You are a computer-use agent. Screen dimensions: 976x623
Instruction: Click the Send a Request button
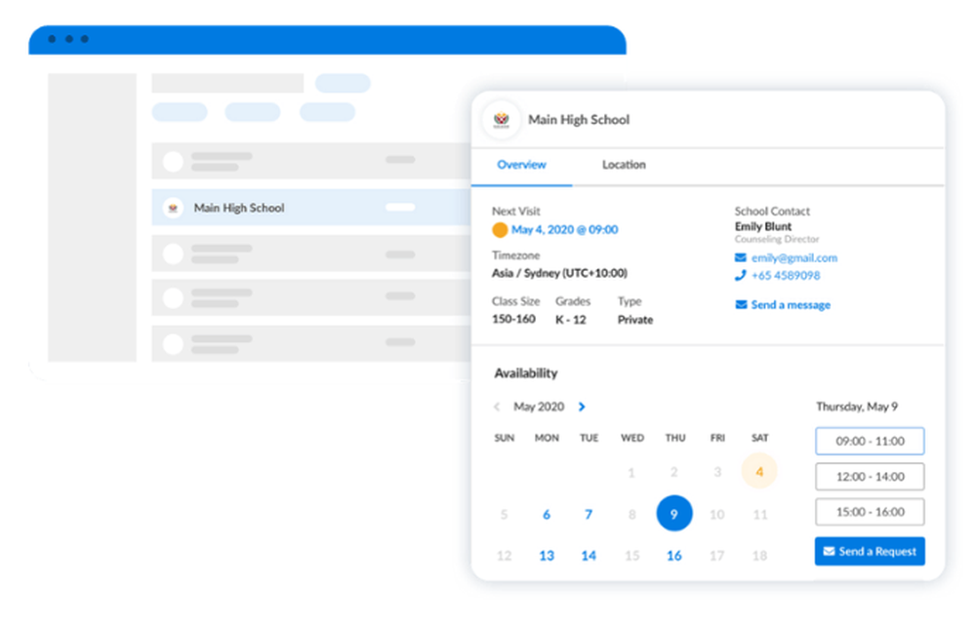[x=870, y=552]
